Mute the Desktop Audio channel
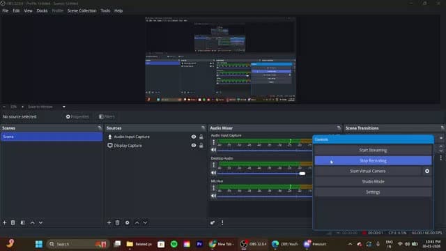This screenshot has width=446, height=251. point(214,173)
